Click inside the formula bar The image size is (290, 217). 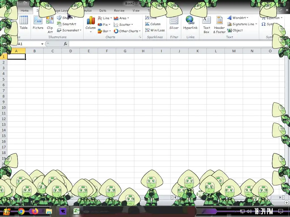click(170, 44)
